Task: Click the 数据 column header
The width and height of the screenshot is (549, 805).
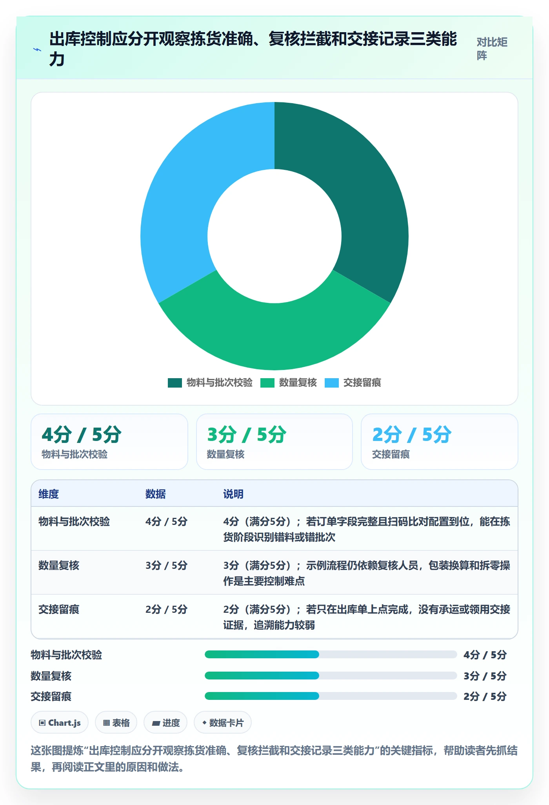Action: pyautogui.click(x=156, y=494)
